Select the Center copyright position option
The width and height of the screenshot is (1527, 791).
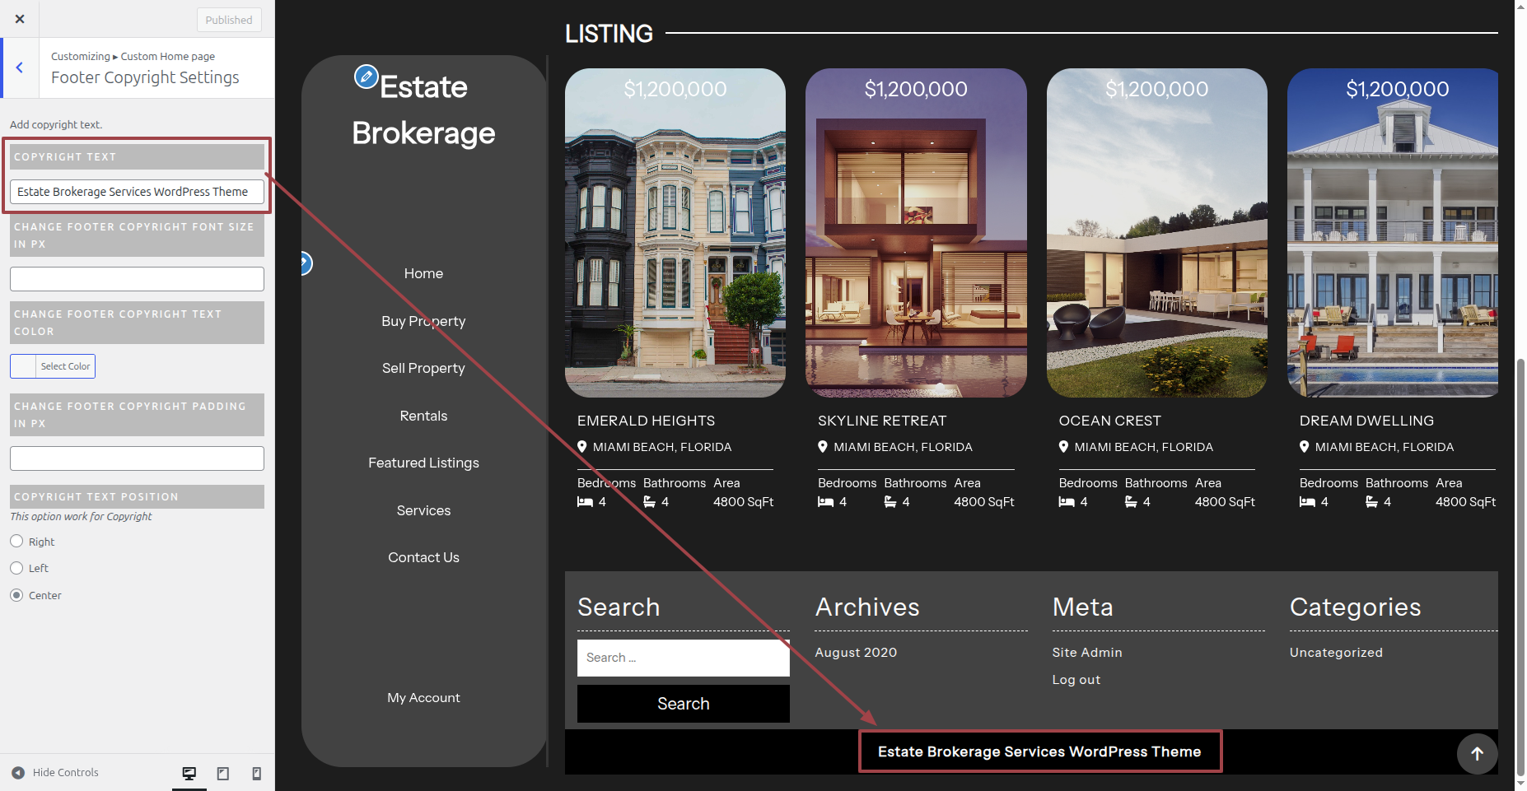tap(16, 595)
